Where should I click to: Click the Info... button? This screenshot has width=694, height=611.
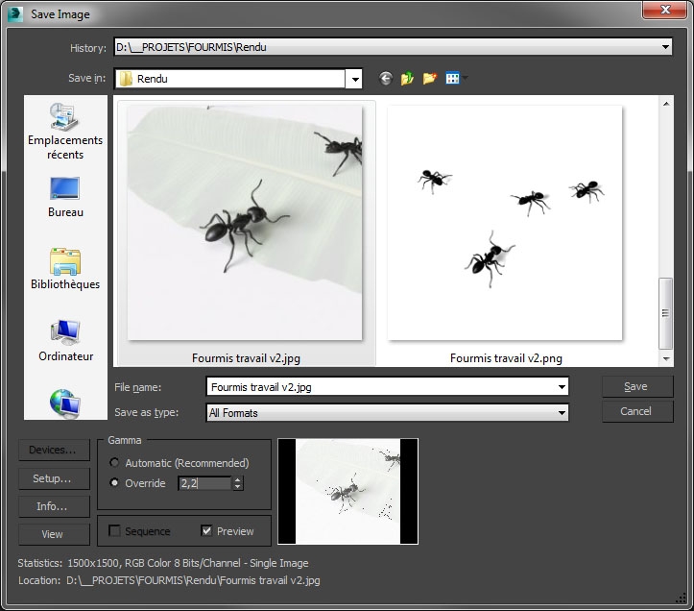[54, 506]
